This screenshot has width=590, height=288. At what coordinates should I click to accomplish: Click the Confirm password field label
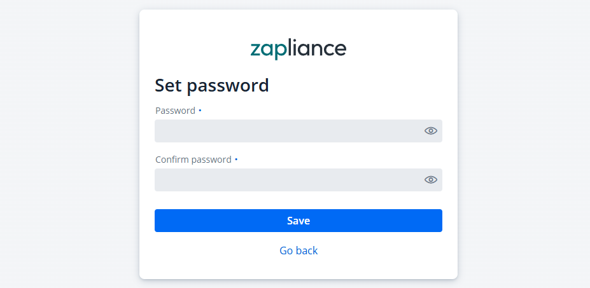(193, 160)
